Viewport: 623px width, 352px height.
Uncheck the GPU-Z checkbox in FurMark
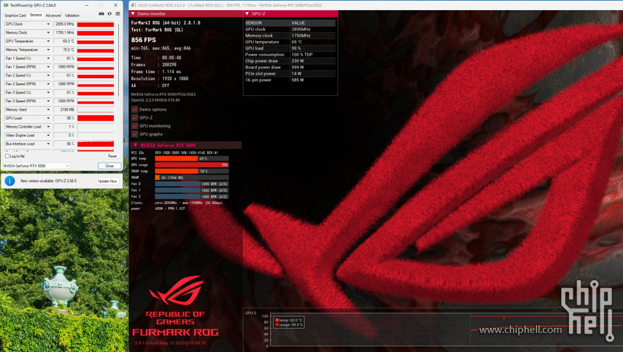click(135, 118)
